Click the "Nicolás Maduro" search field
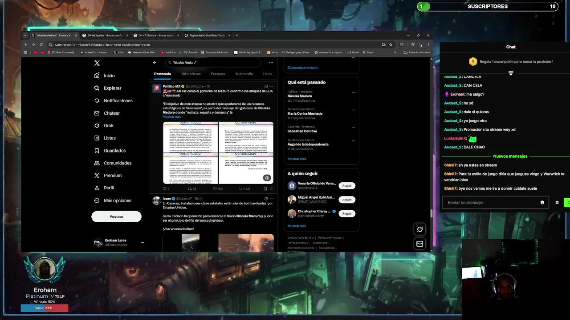Screen dimensions: 570x320 [213, 63]
